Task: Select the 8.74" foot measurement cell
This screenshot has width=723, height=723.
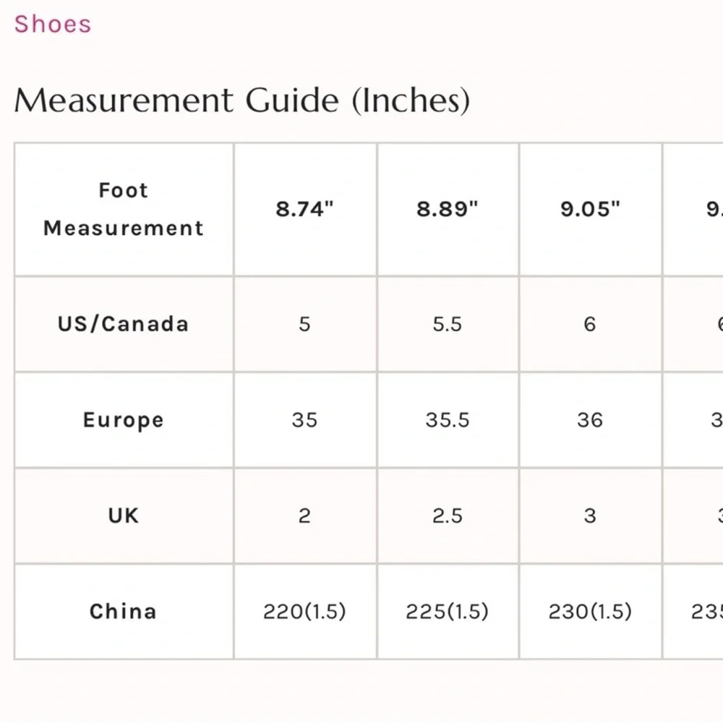Action: pos(304,209)
